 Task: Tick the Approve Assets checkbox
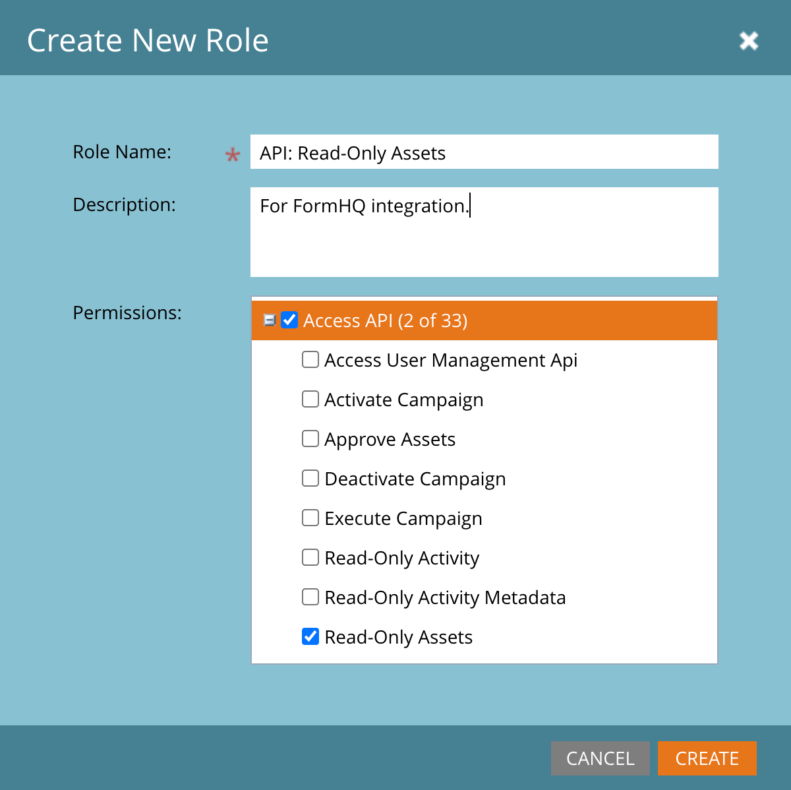[x=310, y=439]
